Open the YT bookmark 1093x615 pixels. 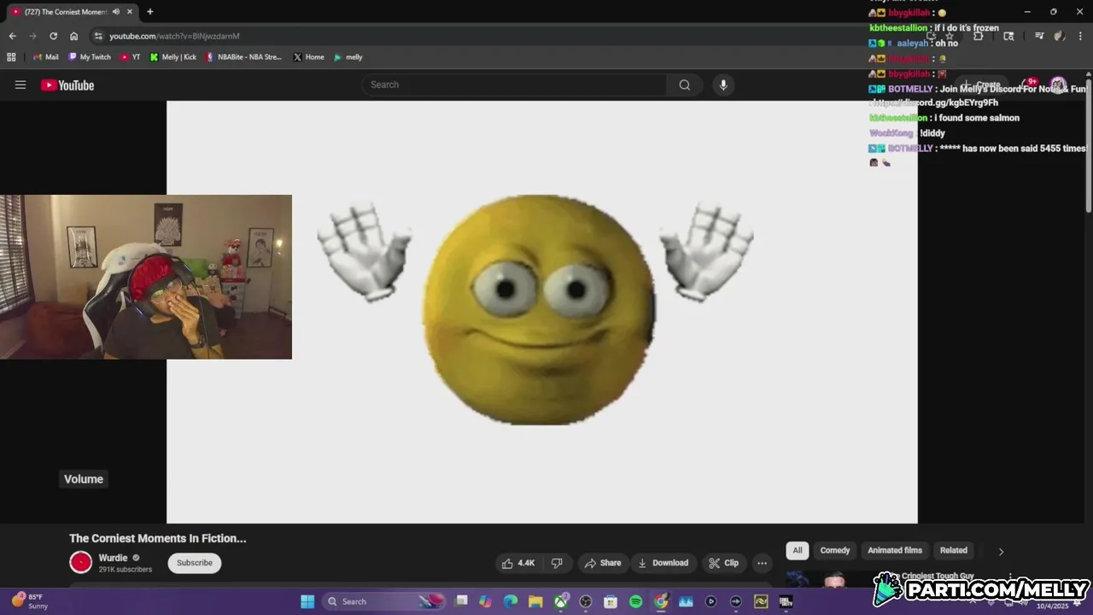point(130,57)
